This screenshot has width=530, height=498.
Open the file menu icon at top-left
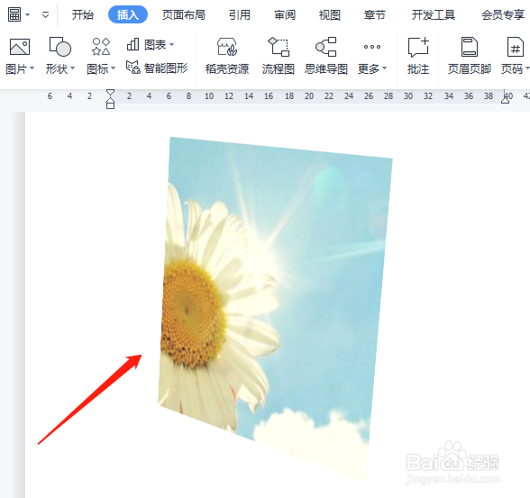pos(14,14)
